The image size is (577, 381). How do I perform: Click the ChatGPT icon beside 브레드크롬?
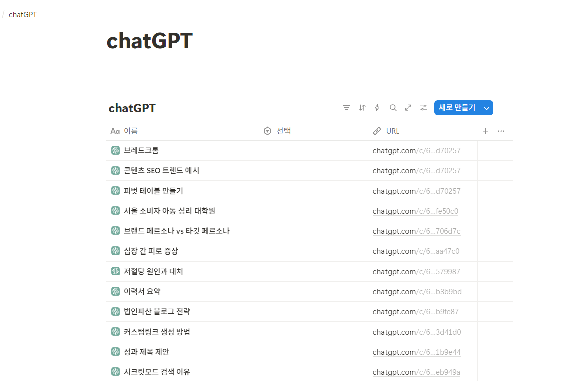pos(116,150)
